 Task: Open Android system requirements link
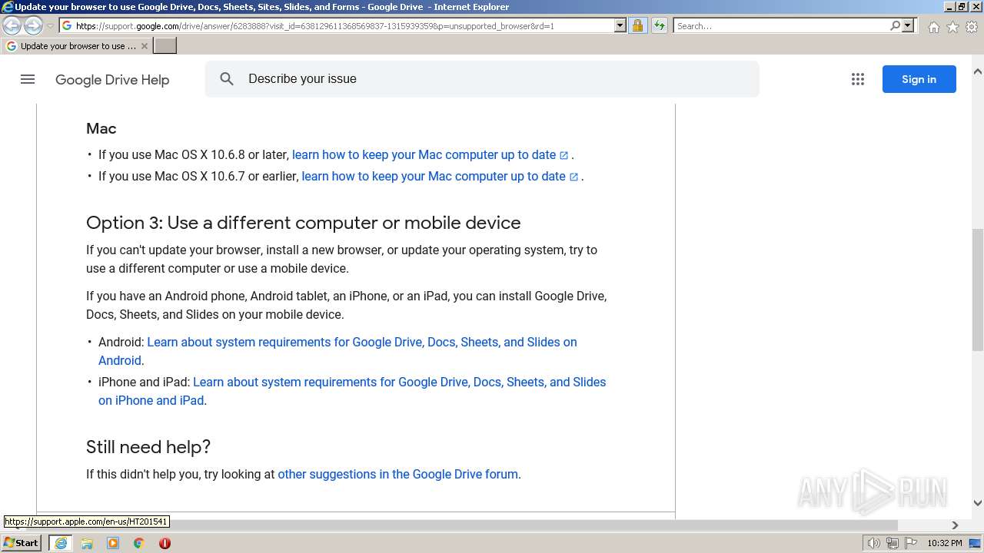pyautogui.click(x=337, y=351)
